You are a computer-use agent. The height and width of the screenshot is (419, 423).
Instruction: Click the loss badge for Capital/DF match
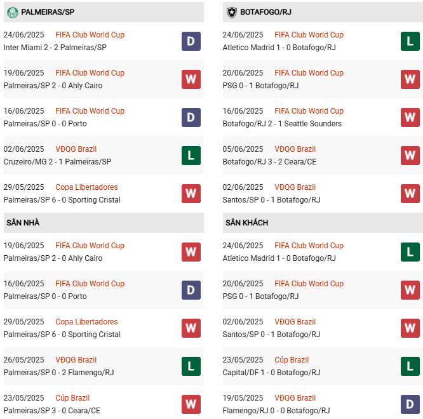click(x=410, y=366)
